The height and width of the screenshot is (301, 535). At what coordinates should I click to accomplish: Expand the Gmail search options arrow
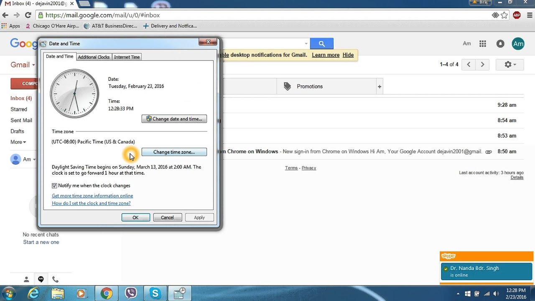click(306, 43)
